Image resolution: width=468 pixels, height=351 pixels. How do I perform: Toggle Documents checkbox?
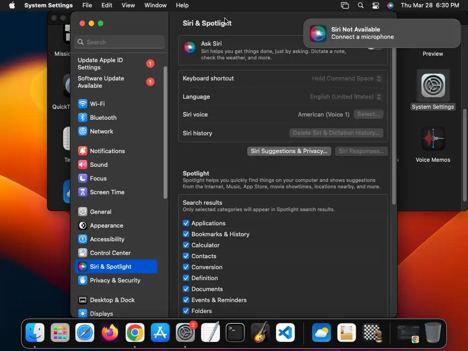coord(186,289)
